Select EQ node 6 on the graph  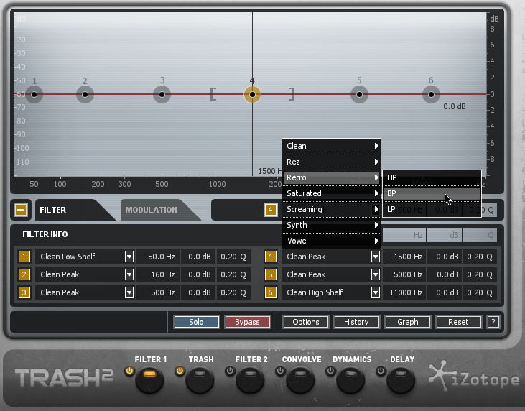click(x=431, y=94)
